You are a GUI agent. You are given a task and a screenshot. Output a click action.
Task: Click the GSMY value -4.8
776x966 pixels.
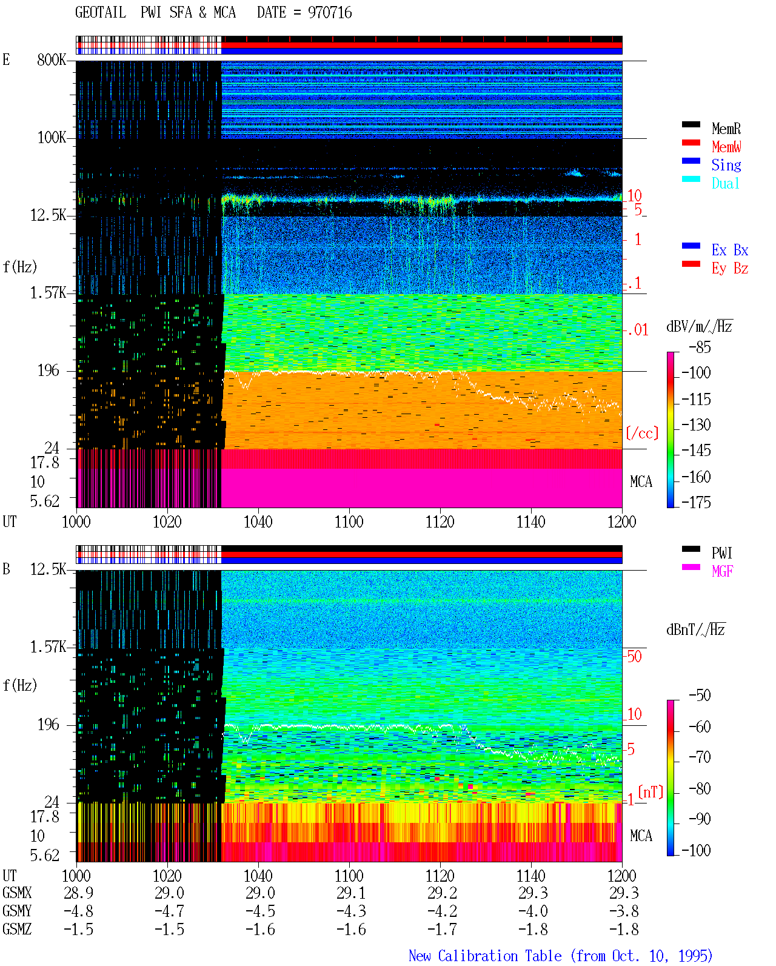[x=78, y=911]
